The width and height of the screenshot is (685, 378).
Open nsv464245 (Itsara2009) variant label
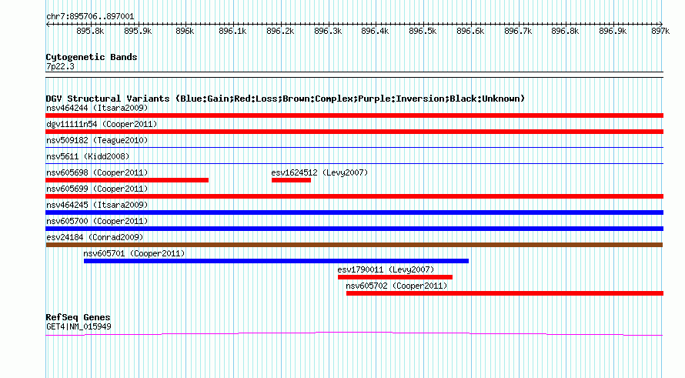point(97,205)
